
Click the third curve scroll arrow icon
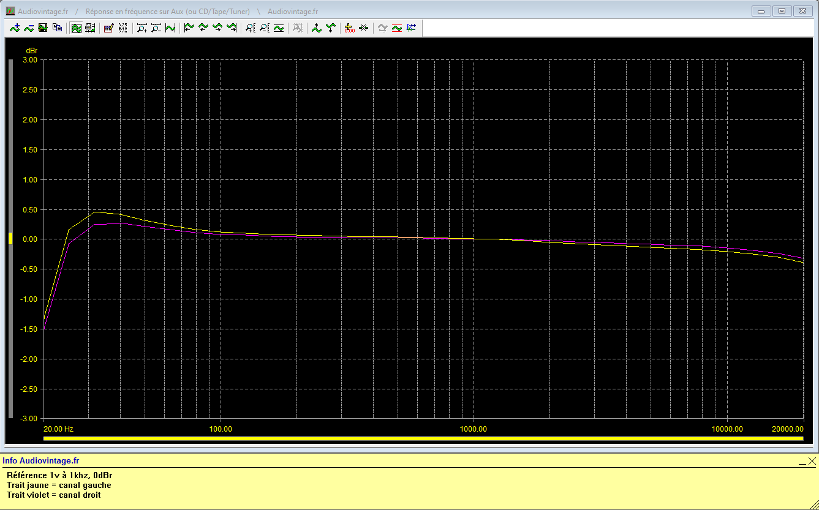217,28
